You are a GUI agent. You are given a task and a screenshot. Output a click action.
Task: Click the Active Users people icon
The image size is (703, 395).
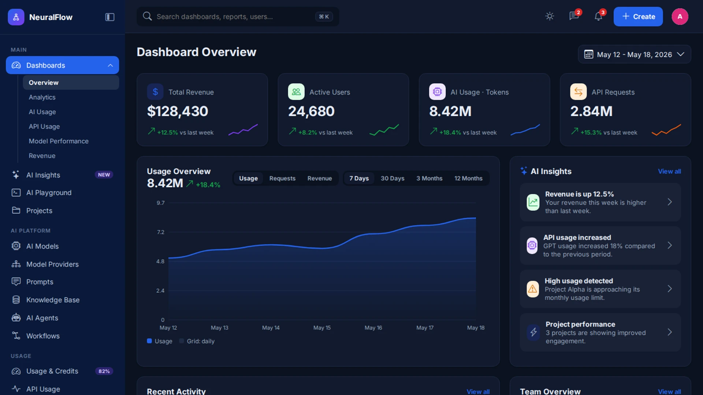[296, 92]
